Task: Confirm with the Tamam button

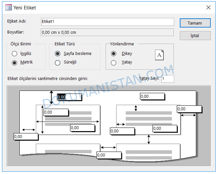Action: tap(195, 23)
